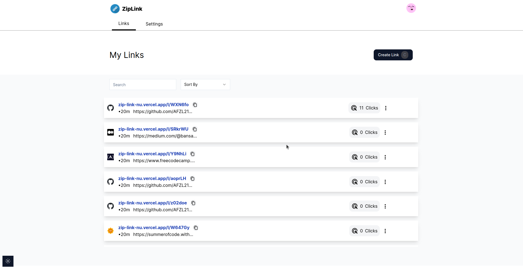The width and height of the screenshot is (523, 270).
Task: Open zip-link-nu.vercel.app/l/aoprLH link
Action: pyautogui.click(x=152, y=178)
